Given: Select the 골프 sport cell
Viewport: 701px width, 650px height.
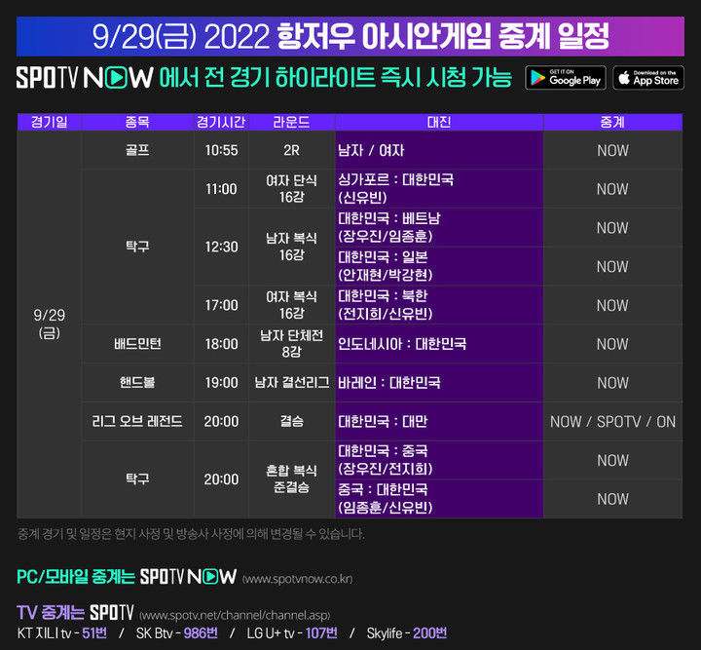Looking at the screenshot, I should tap(137, 150).
